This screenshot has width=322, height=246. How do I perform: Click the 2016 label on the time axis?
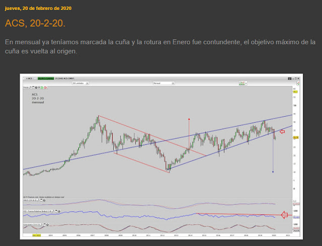218,235
